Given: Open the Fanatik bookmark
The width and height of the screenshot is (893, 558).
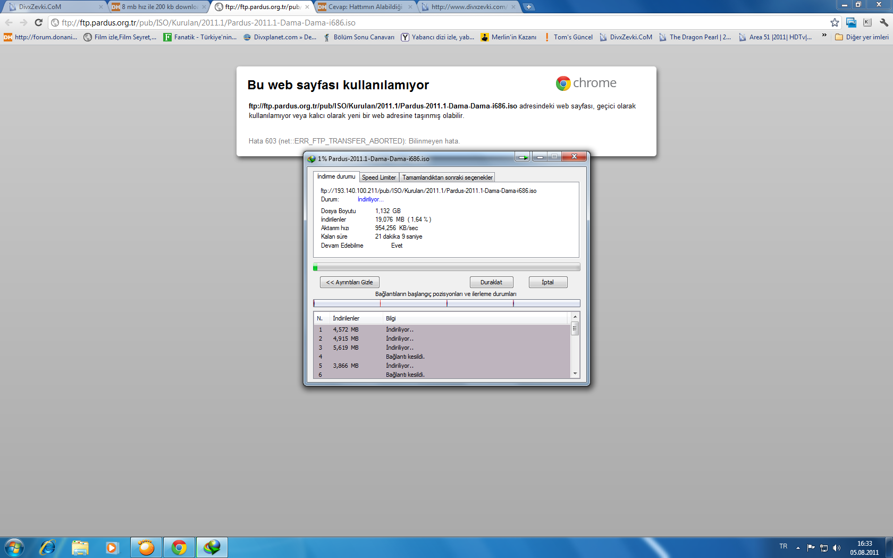Looking at the screenshot, I should (200, 37).
